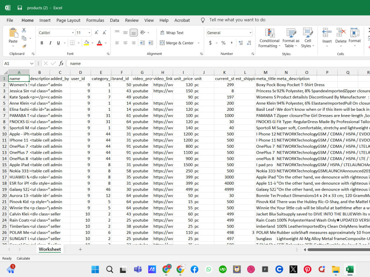Click the Format Painter brush icon

point(24,46)
